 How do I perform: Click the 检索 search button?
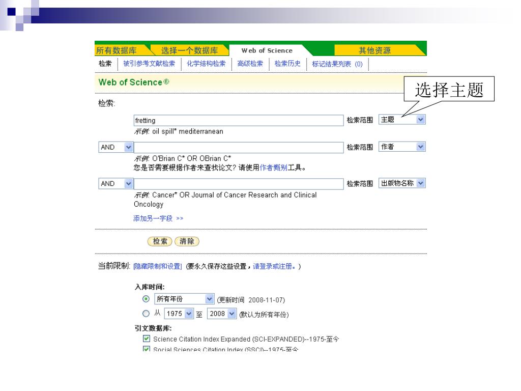click(x=160, y=241)
